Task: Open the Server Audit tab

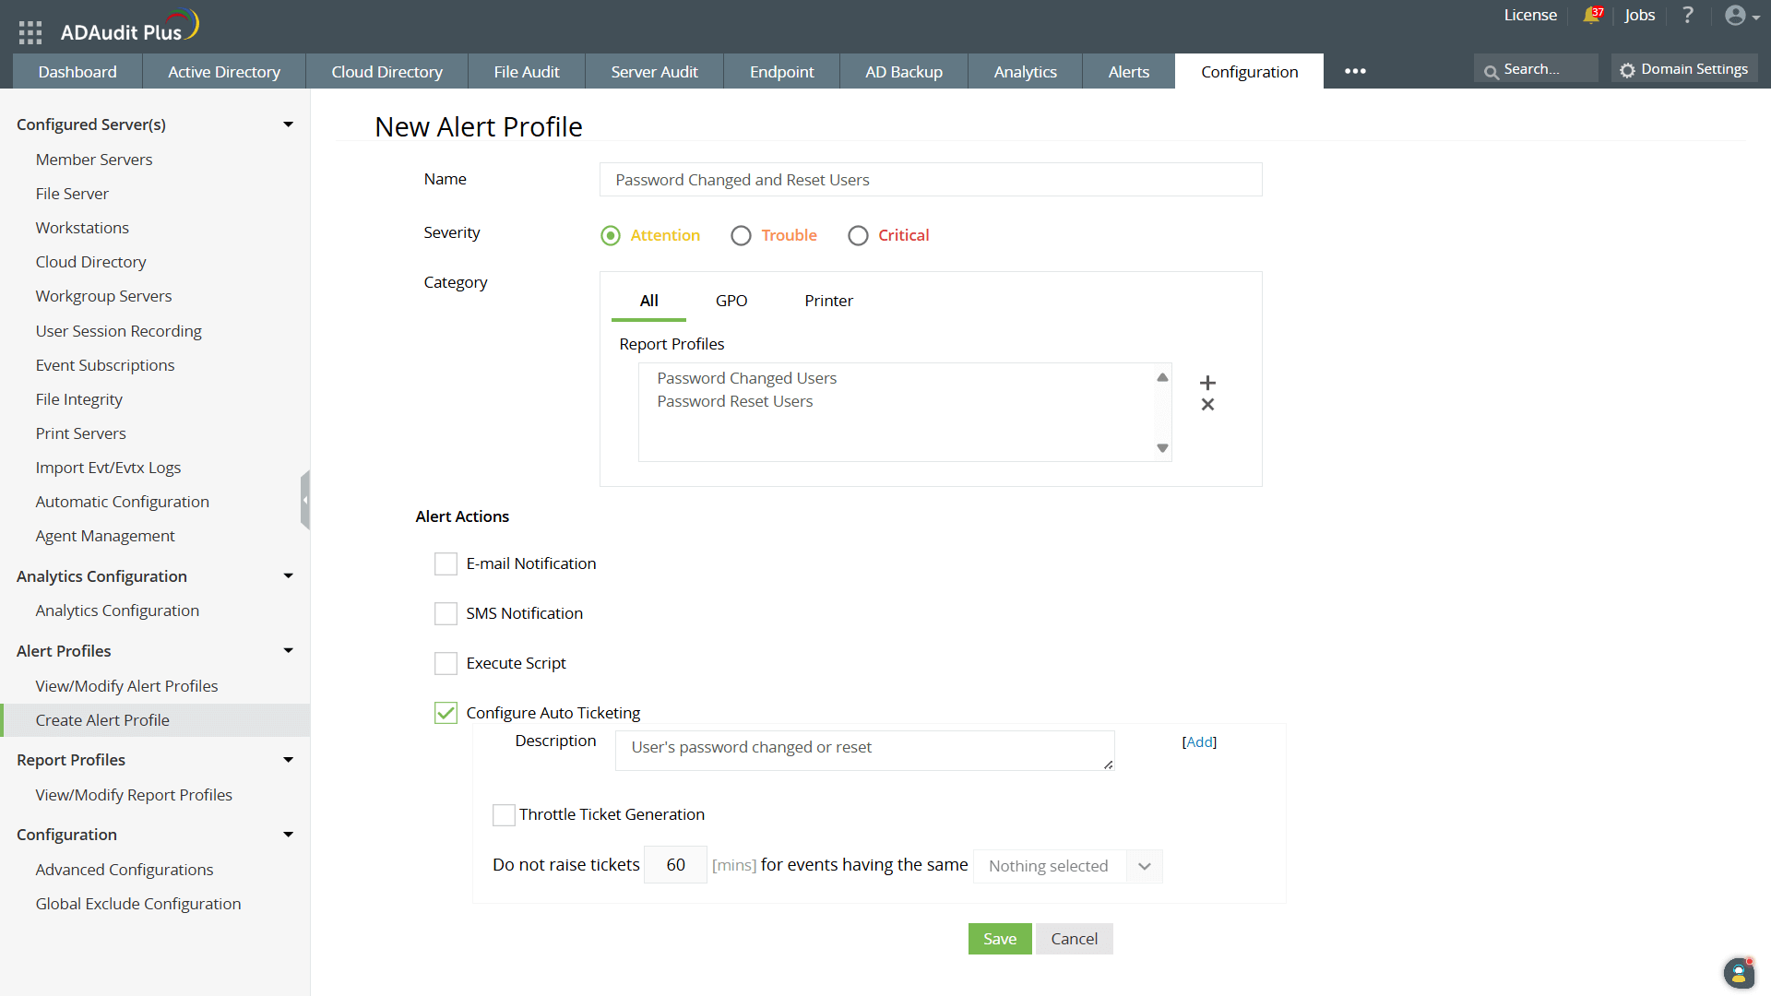Action: [654, 71]
